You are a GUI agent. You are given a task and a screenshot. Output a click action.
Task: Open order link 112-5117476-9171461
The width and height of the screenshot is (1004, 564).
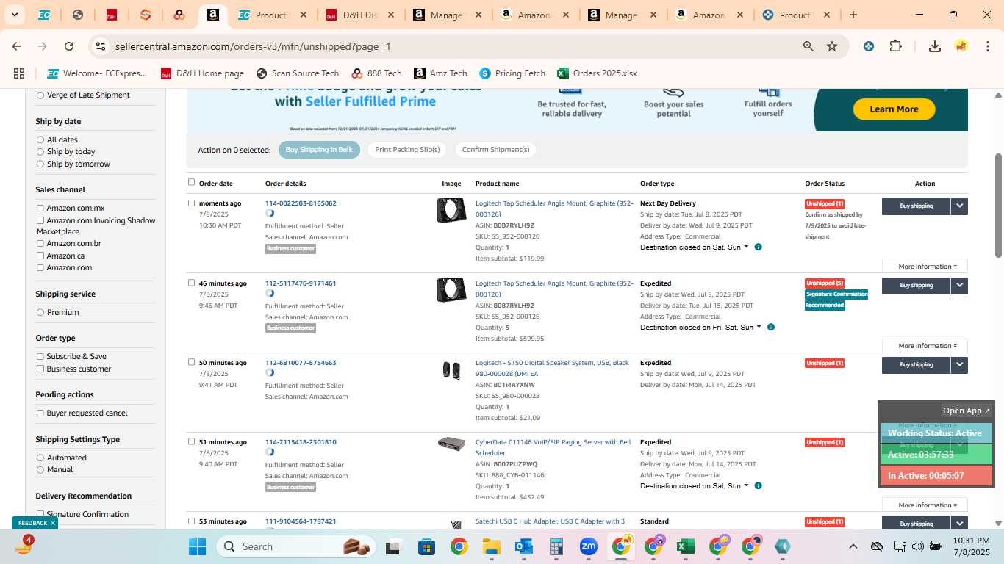coord(301,283)
